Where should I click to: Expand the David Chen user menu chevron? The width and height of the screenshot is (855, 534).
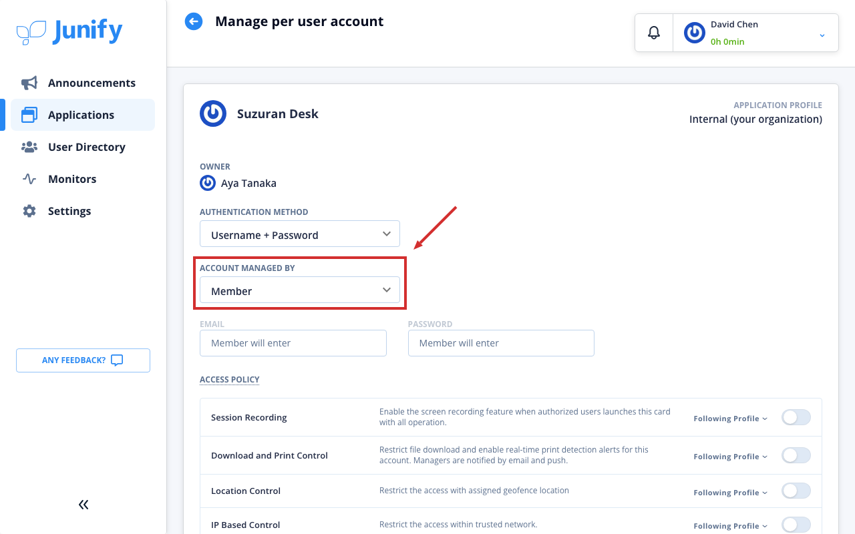click(x=822, y=35)
